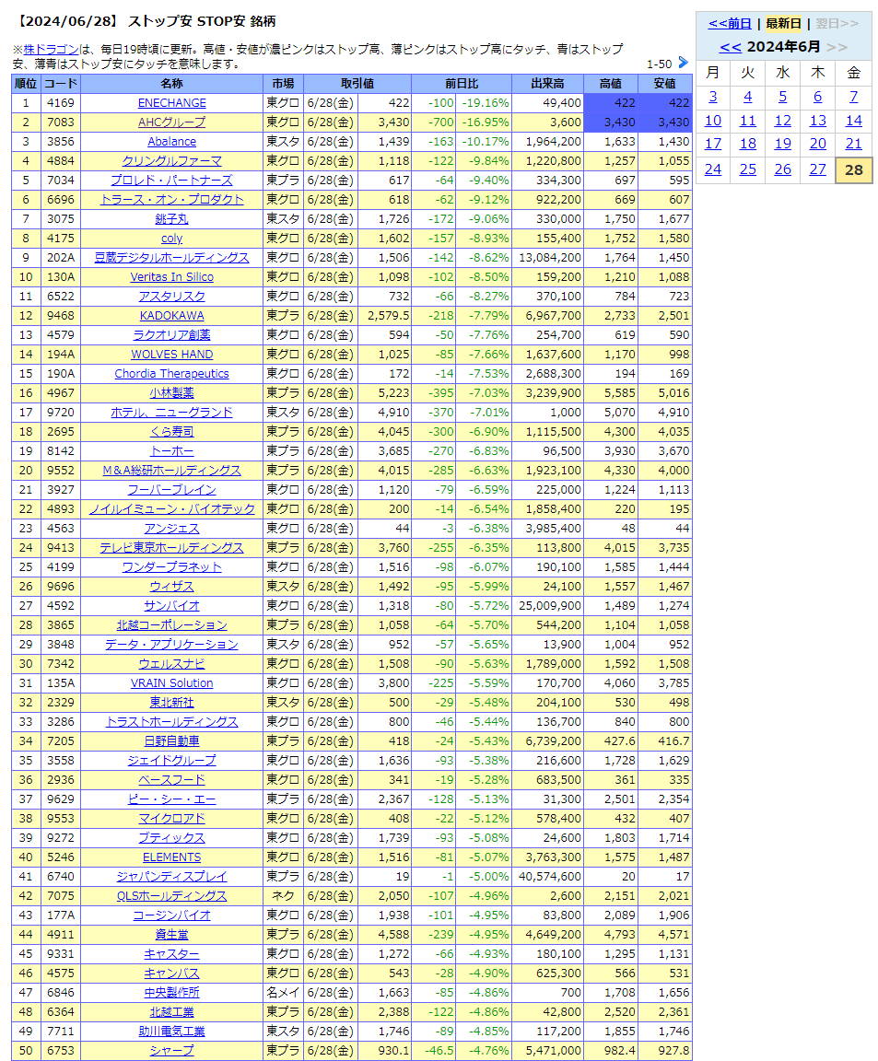
Task: Click the 取引値 column header
Action: coord(357,83)
